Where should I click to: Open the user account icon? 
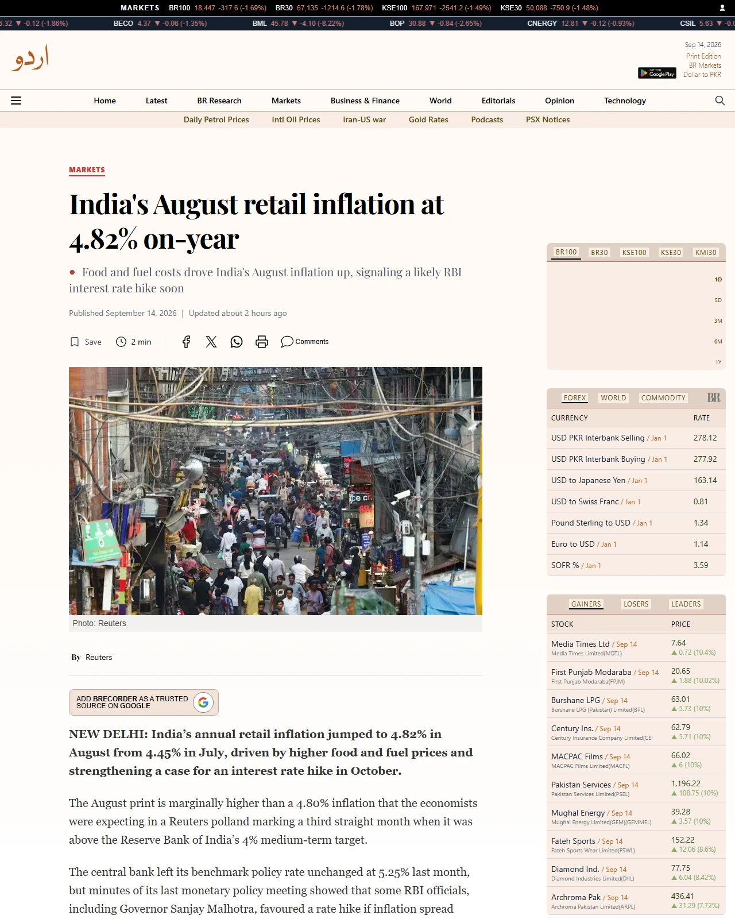722,8
